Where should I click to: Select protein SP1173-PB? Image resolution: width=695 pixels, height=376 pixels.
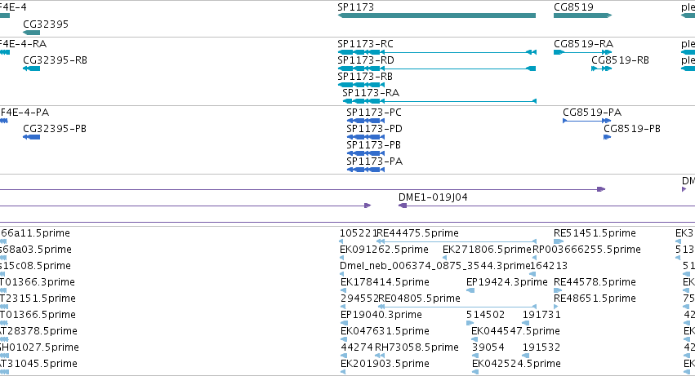(366, 153)
